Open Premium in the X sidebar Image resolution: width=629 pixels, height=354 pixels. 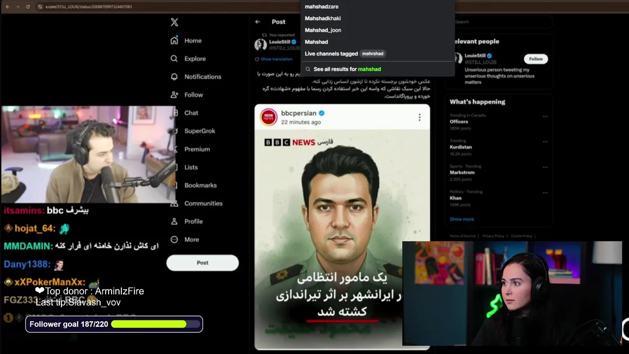(x=197, y=149)
